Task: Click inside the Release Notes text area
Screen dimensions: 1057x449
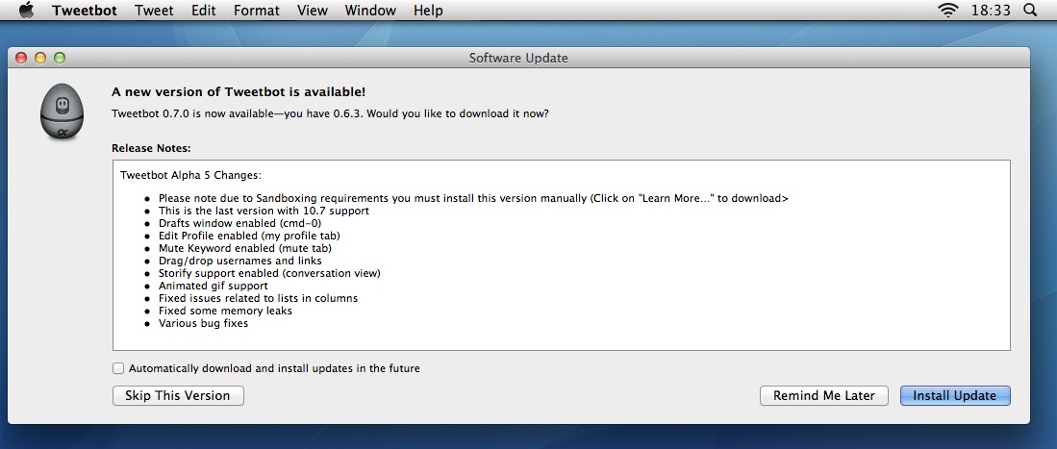Action: (x=561, y=255)
